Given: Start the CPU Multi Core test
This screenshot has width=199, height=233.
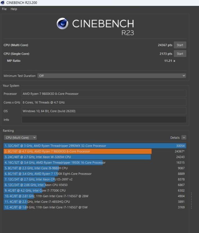Looking at the screenshot, I should pyautogui.click(x=180, y=45).
